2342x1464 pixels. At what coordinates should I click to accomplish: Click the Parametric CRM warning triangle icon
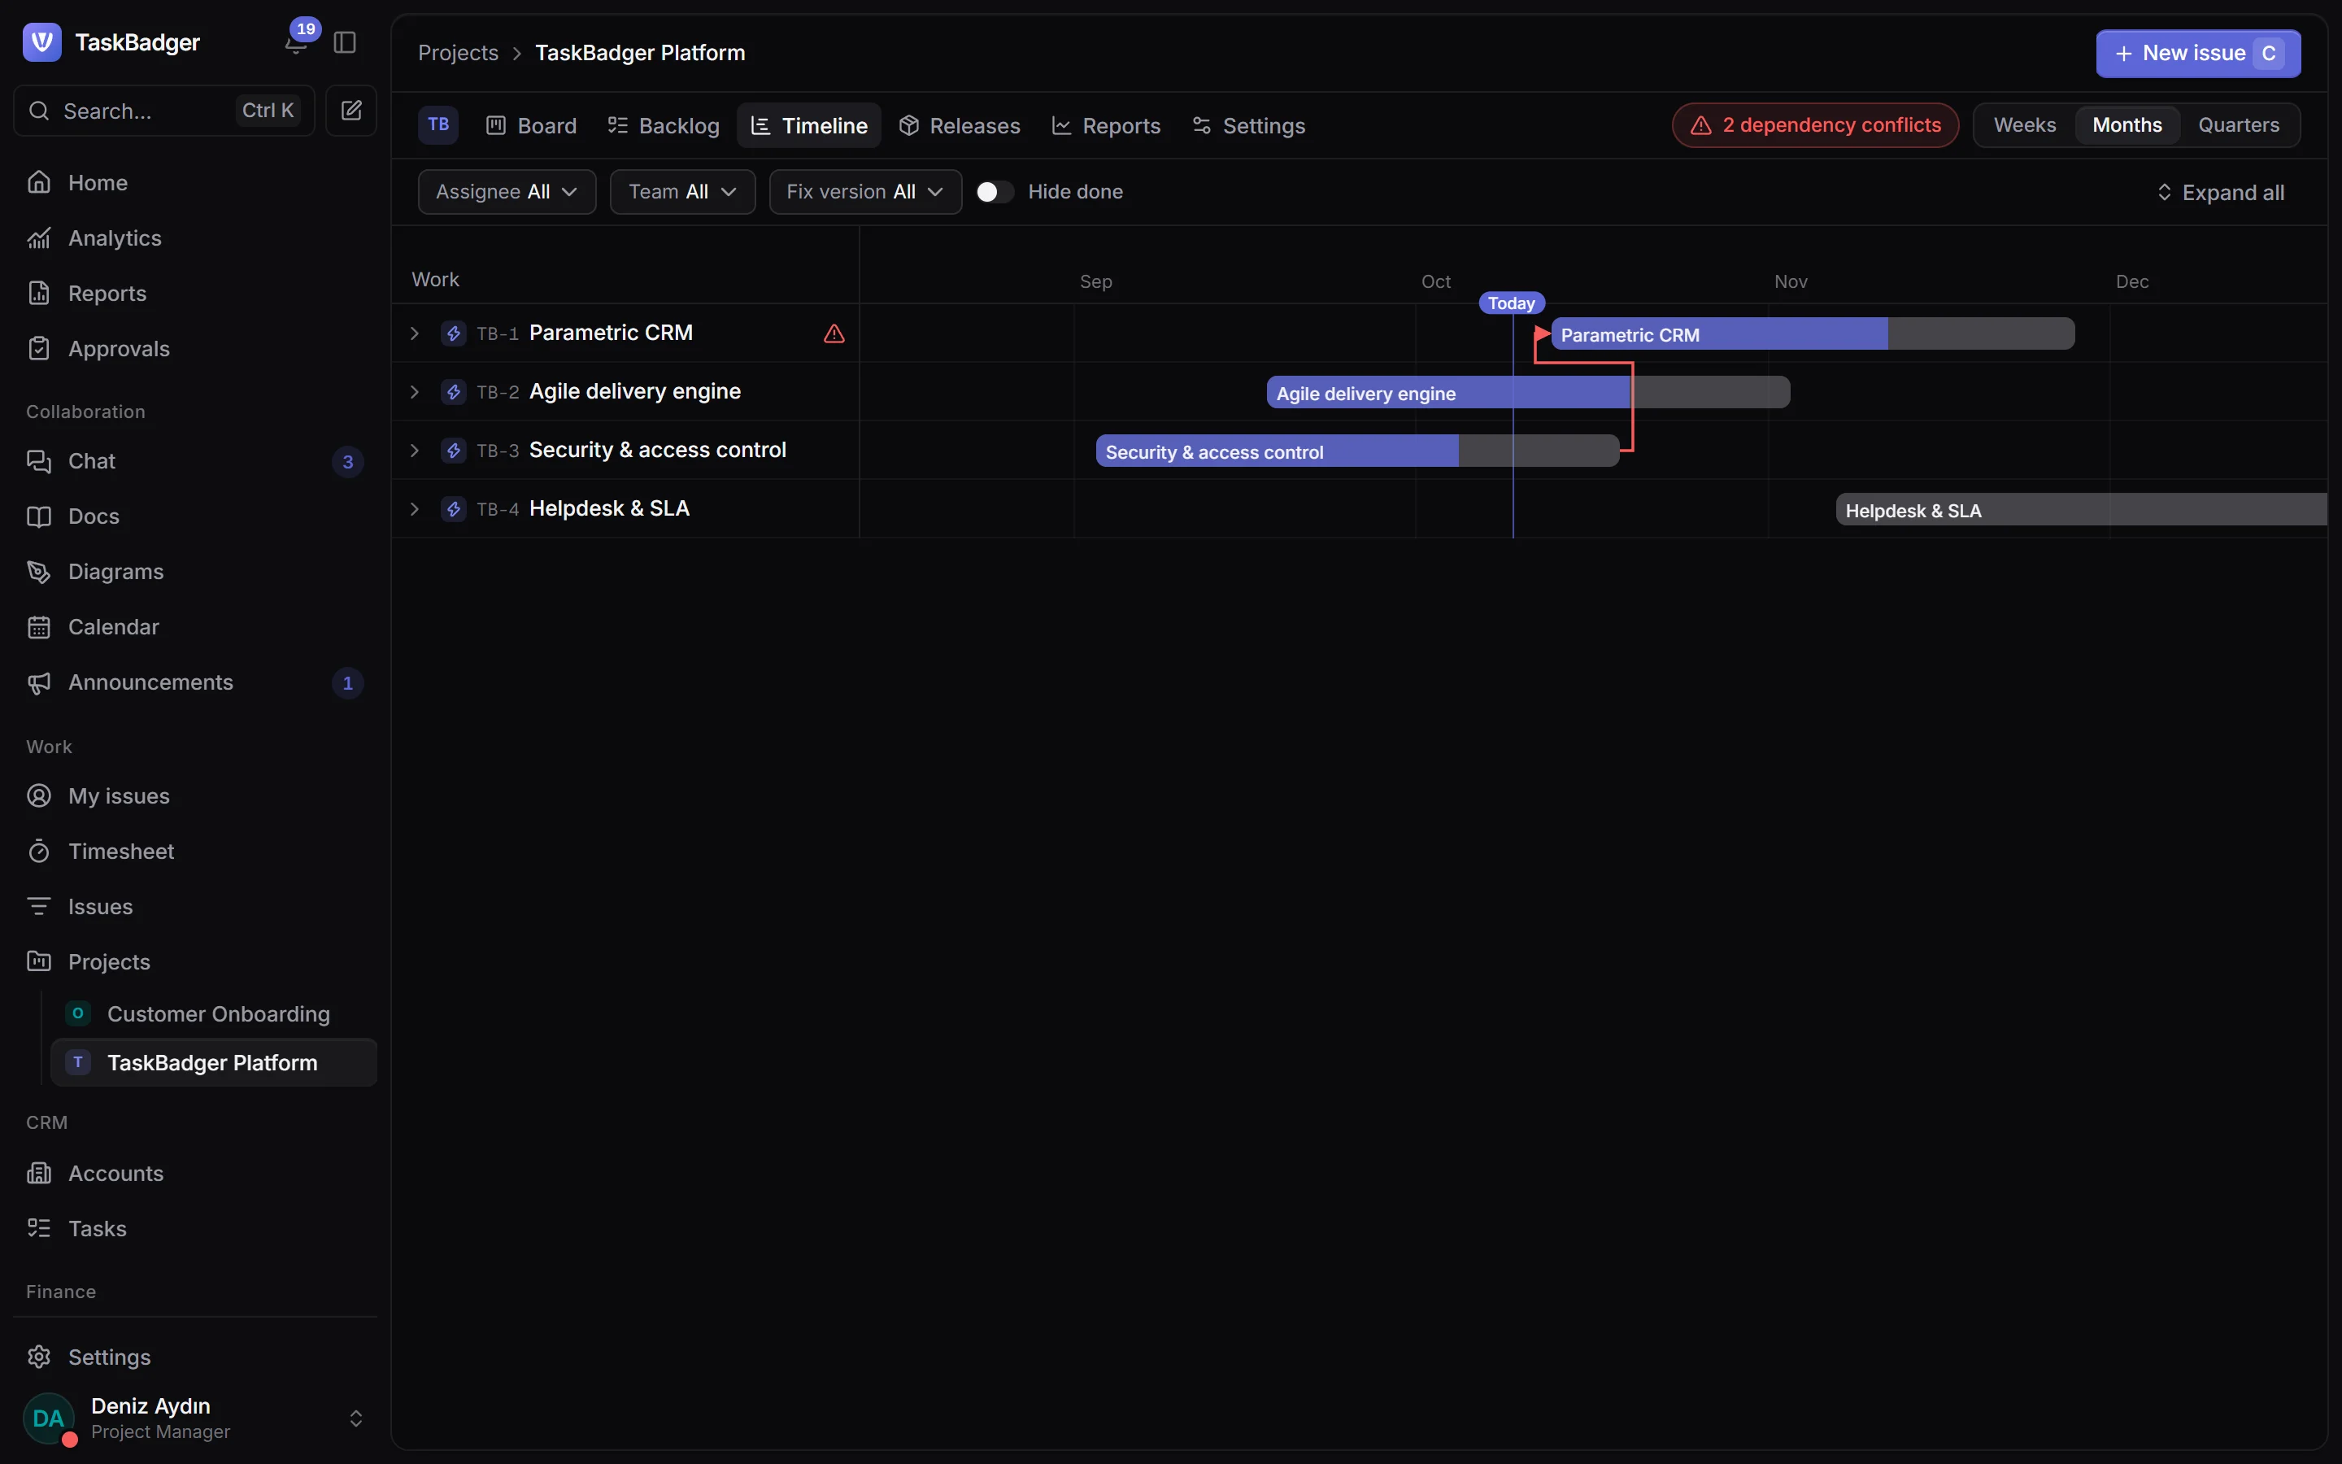[x=834, y=334]
